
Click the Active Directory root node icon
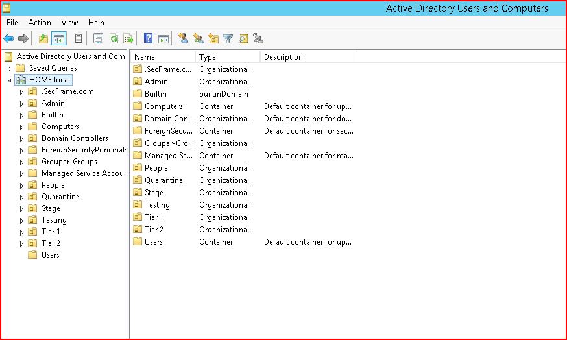click(8, 56)
